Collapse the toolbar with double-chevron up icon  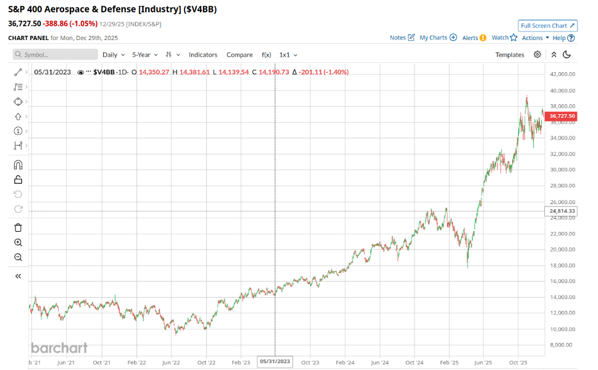click(554, 55)
